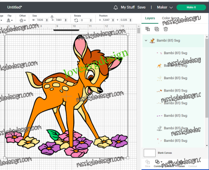Click the Blank Canvas label
Screen dimensions: 209x170
(165, 153)
